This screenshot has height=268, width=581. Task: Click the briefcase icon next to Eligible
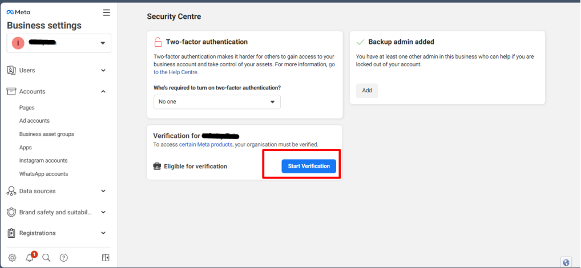(x=157, y=166)
